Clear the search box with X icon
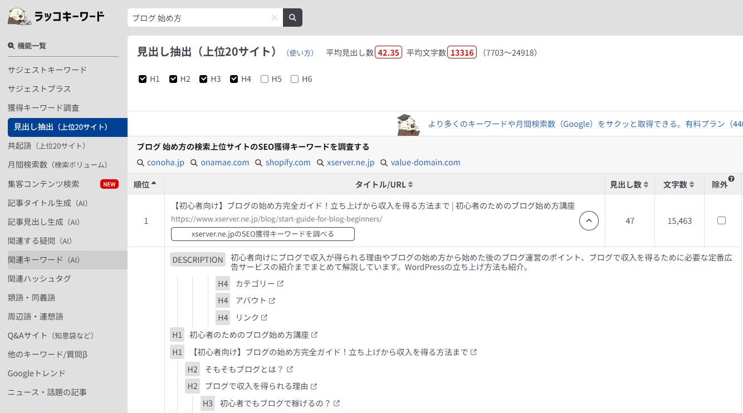 click(x=274, y=18)
